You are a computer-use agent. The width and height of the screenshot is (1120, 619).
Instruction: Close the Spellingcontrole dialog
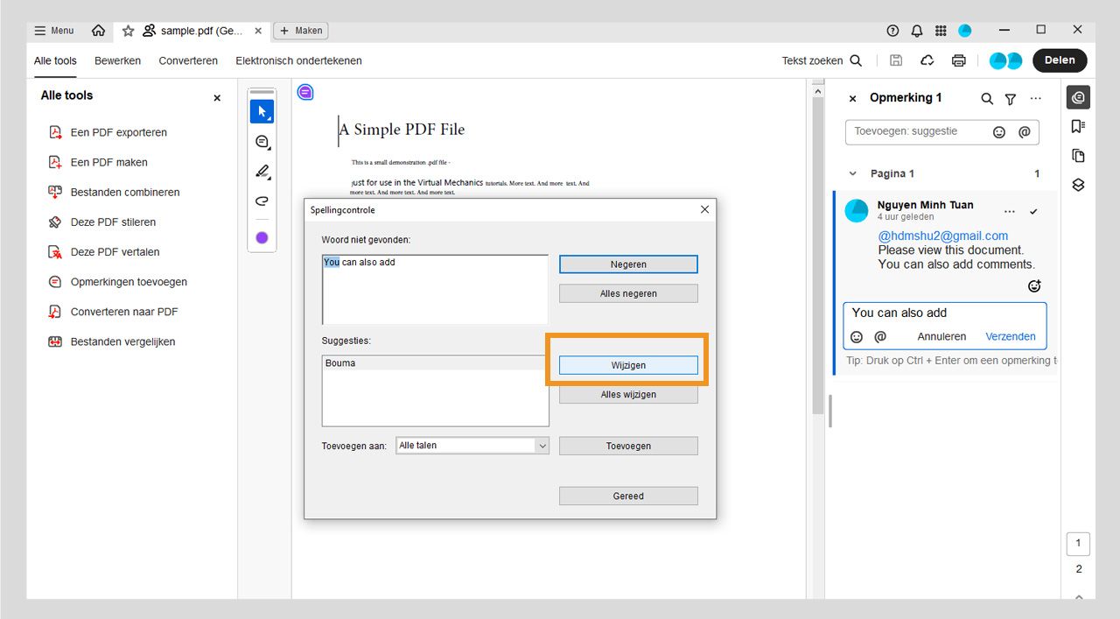pyautogui.click(x=705, y=209)
